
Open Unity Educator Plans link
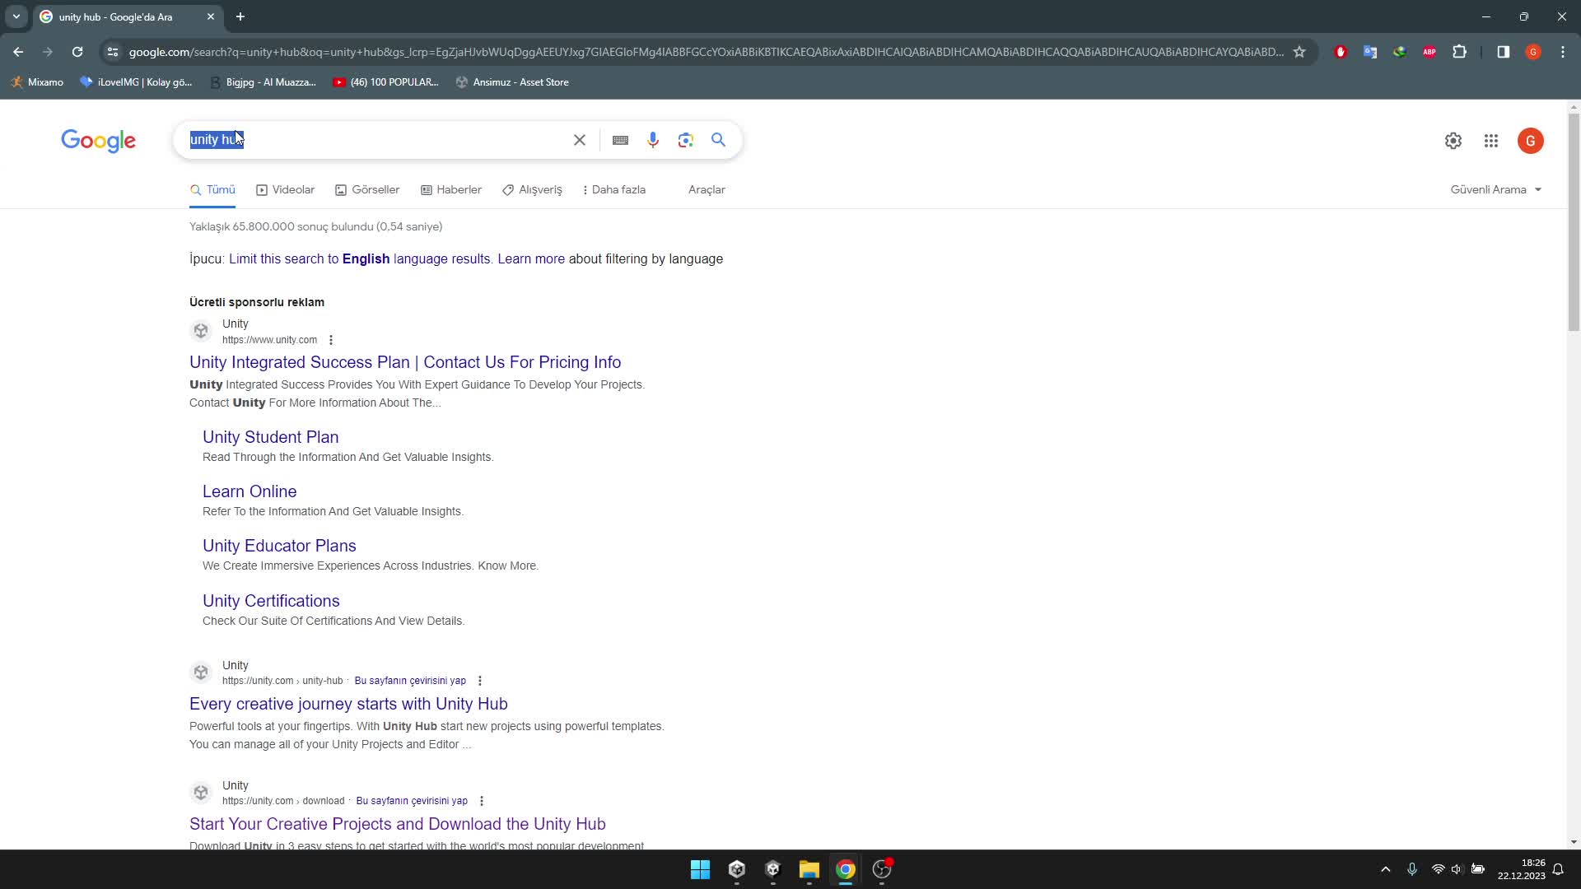pyautogui.click(x=279, y=546)
